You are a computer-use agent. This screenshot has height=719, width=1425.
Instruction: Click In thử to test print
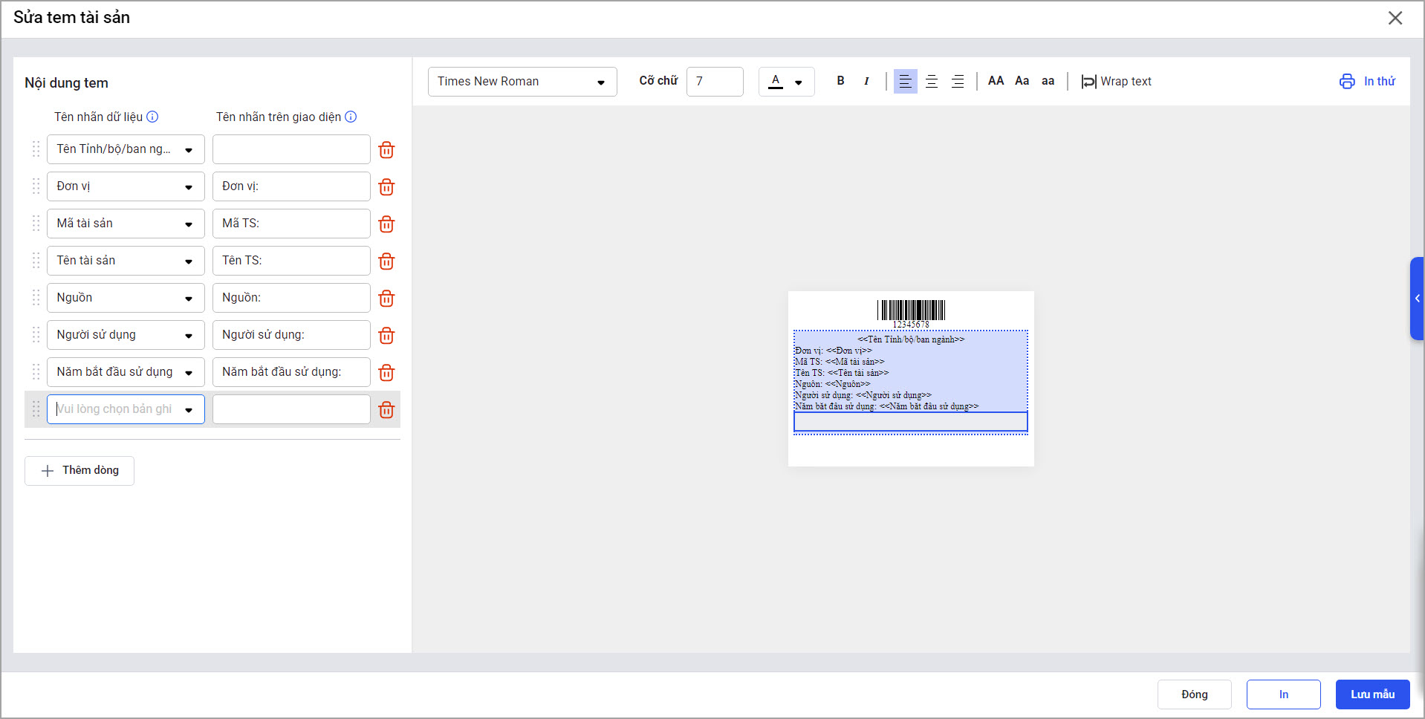(1367, 81)
